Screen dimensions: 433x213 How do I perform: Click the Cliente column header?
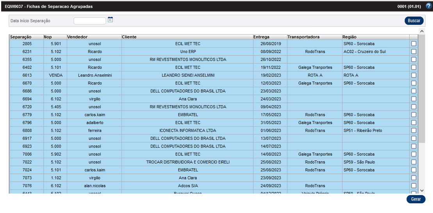click(x=129, y=37)
